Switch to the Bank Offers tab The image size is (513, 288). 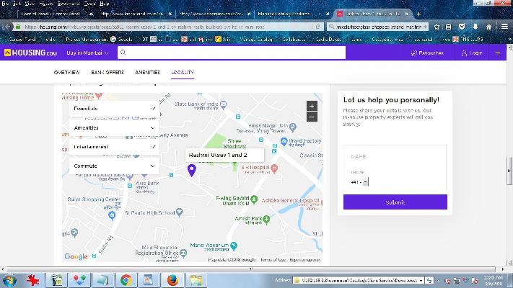[x=108, y=72]
